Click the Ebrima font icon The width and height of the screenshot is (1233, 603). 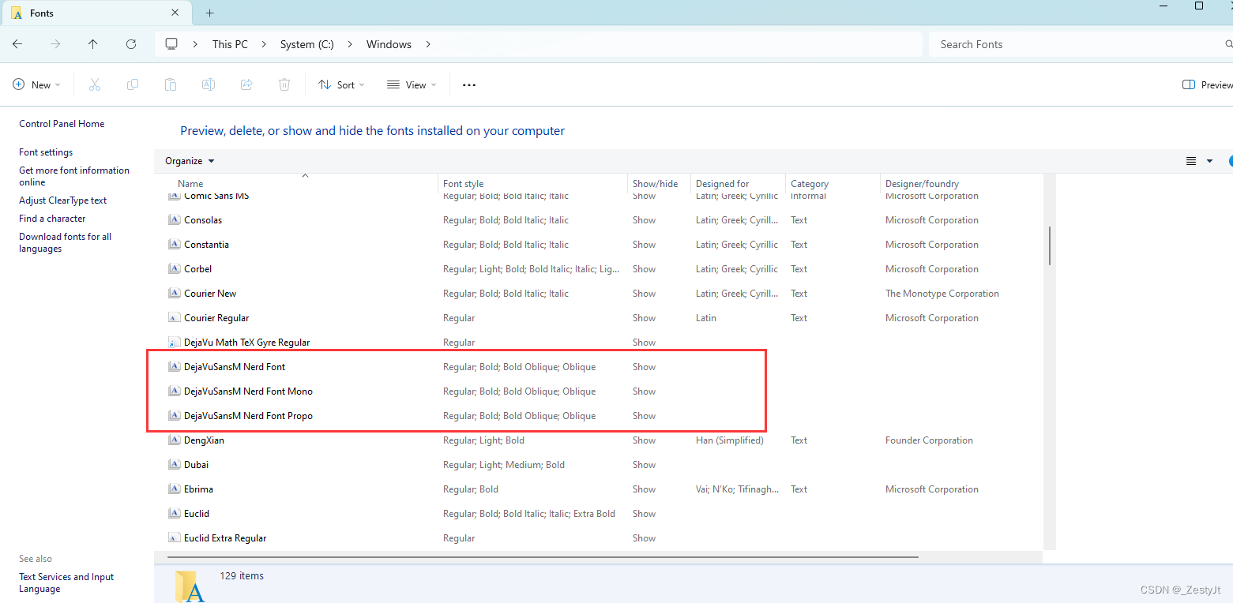(x=175, y=489)
